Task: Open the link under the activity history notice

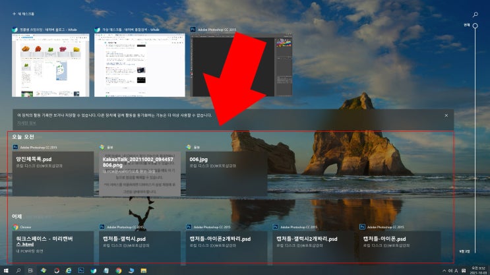Action: point(26,123)
